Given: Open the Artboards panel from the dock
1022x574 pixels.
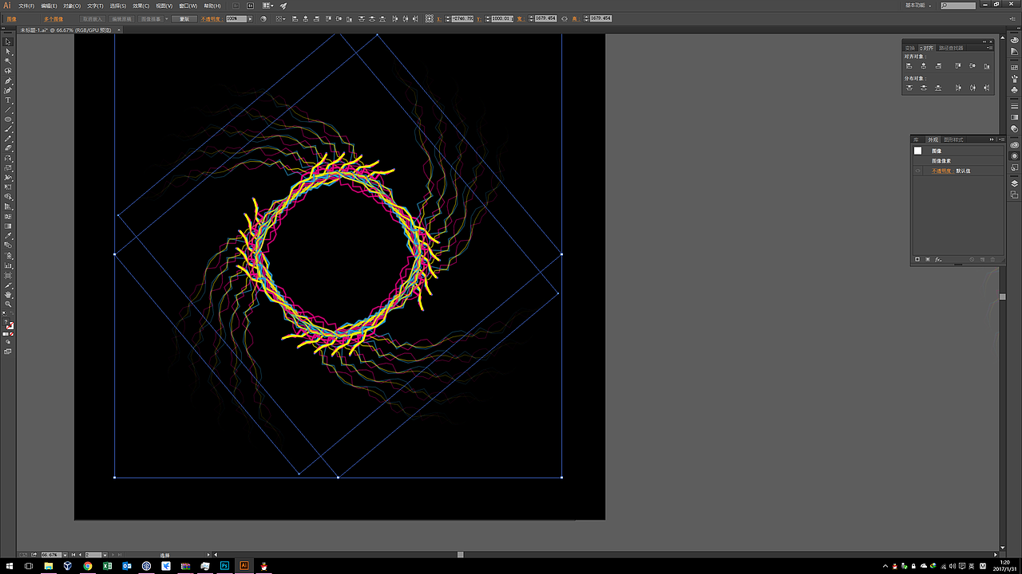Looking at the screenshot, I should click(1014, 195).
